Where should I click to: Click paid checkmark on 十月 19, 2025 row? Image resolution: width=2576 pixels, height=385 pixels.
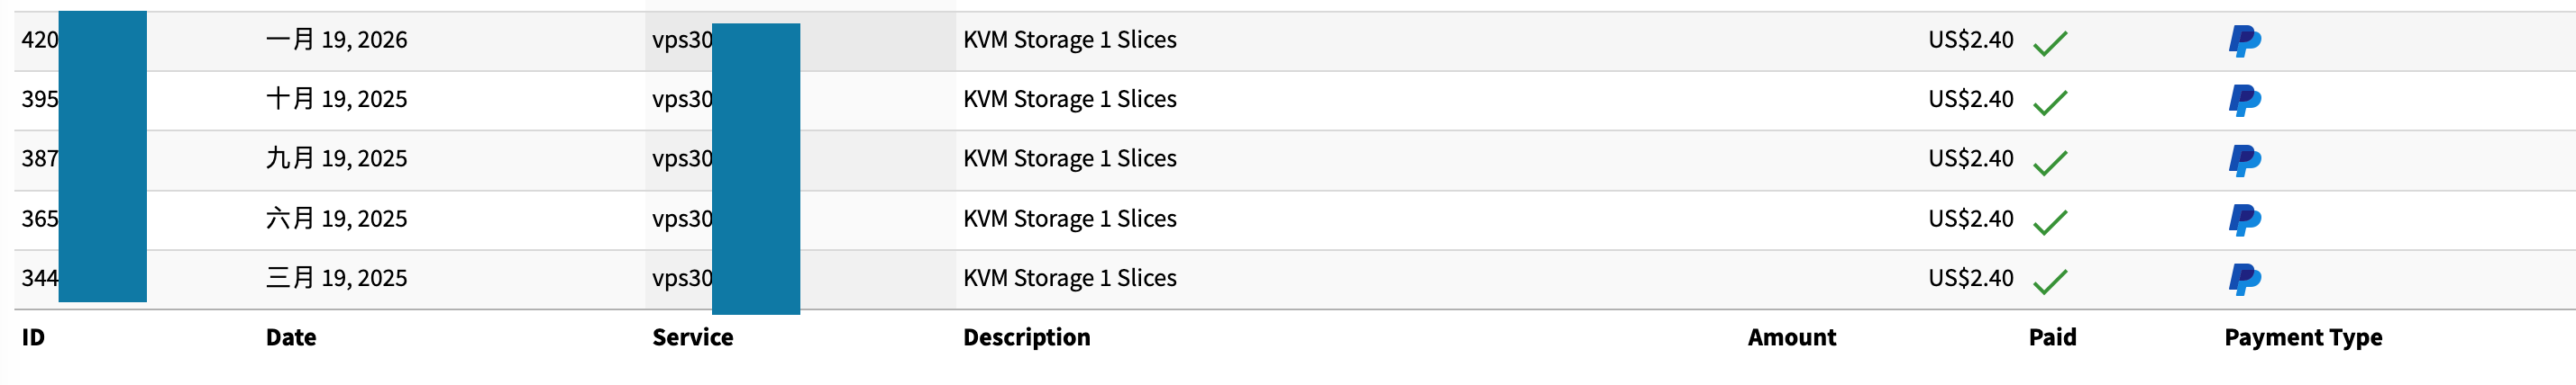coord(2049,102)
